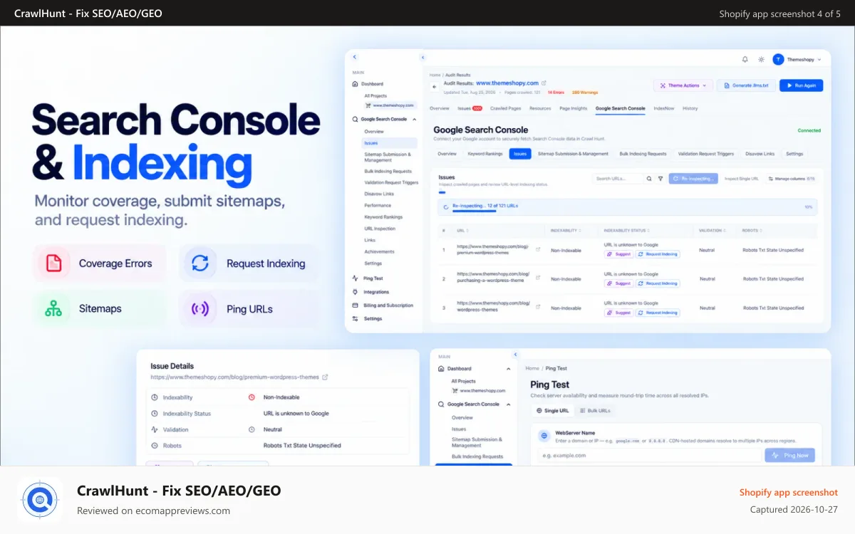This screenshot has width=855, height=534.
Task: Select All Projects in main sidebar
Action: [375, 95]
